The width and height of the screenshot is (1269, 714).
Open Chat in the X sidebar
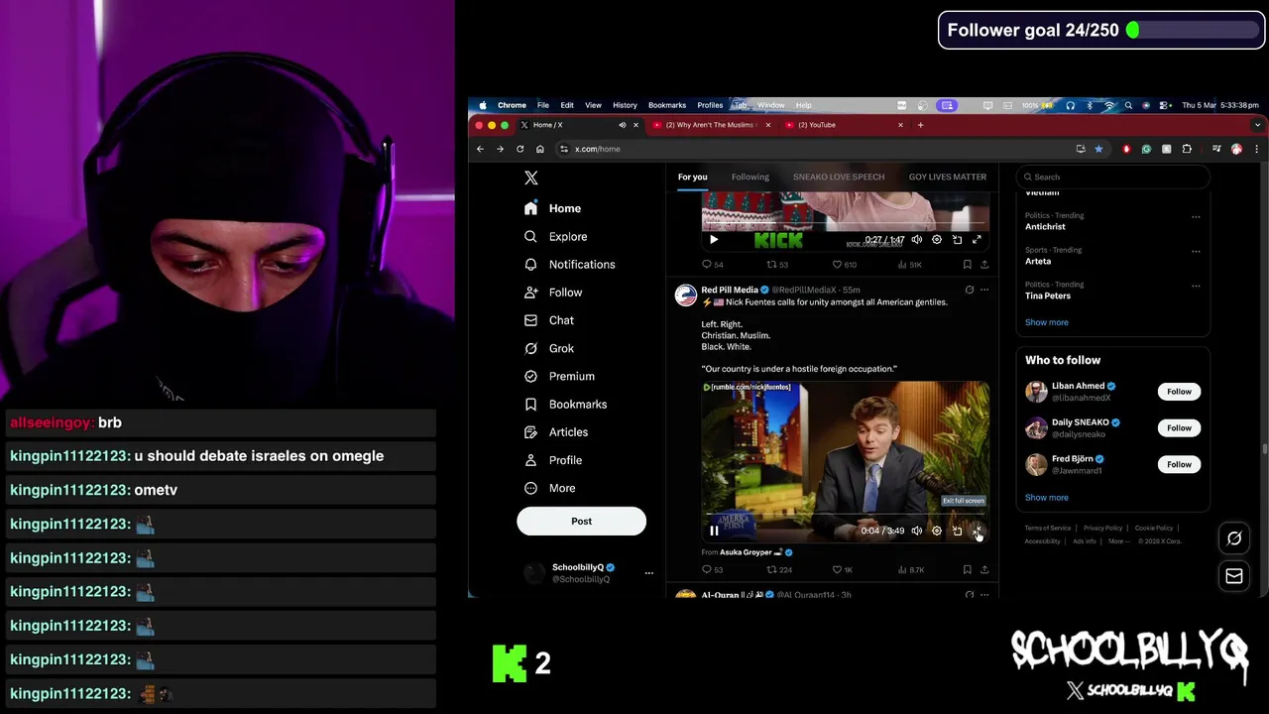548,320
